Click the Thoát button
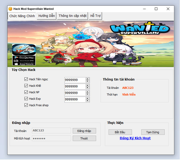180x160 pixels. (84, 138)
